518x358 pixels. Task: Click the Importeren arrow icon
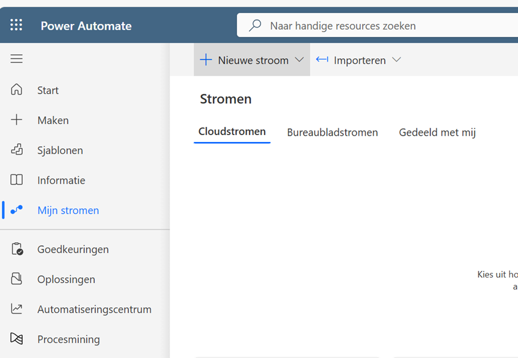(322, 59)
